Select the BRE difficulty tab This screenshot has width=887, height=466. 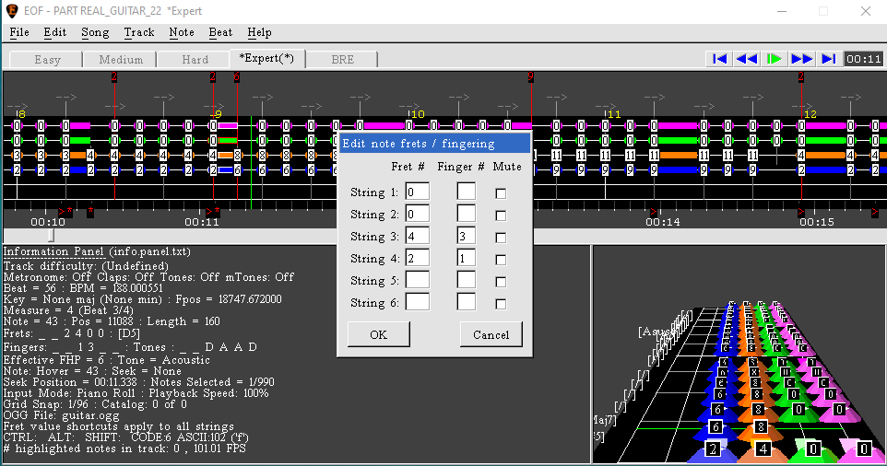342,60
